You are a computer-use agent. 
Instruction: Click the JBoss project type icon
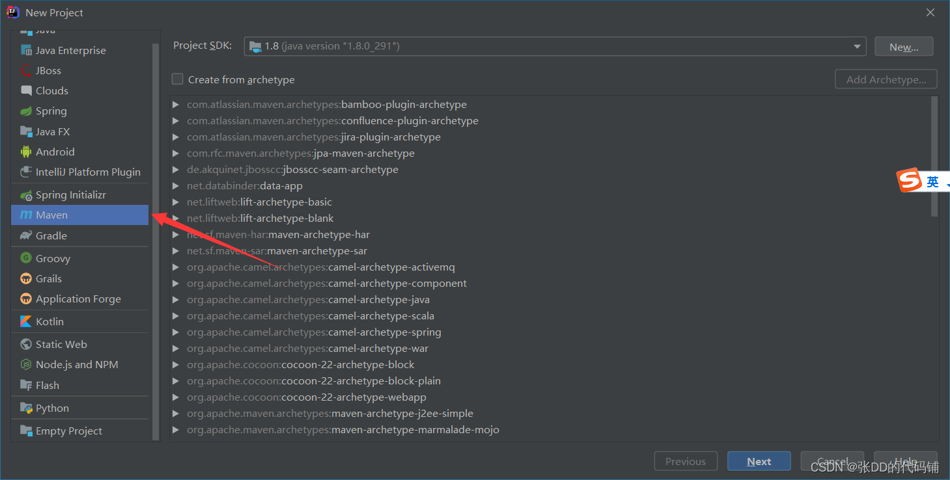coord(26,70)
